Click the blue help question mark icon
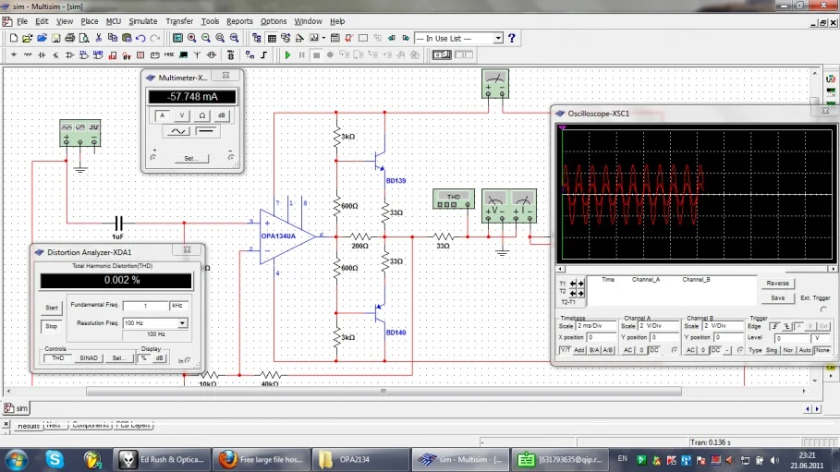Screen dimensions: 840x472 tap(512, 39)
